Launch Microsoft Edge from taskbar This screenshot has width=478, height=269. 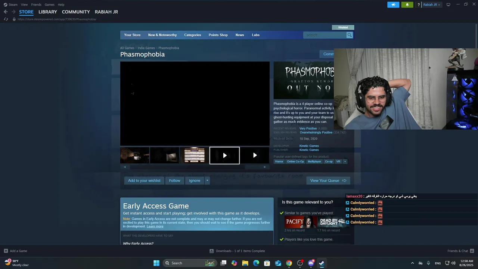click(x=256, y=263)
